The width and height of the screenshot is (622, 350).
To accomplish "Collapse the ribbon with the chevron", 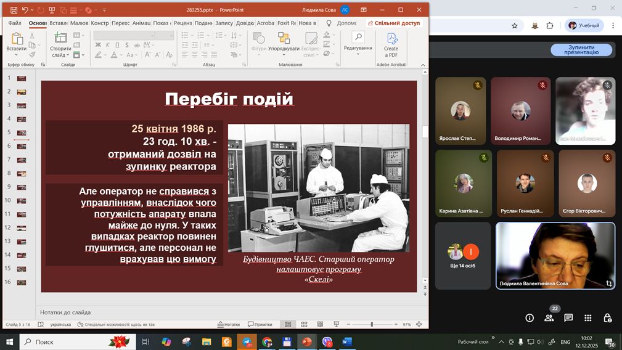I will tap(423, 65).
